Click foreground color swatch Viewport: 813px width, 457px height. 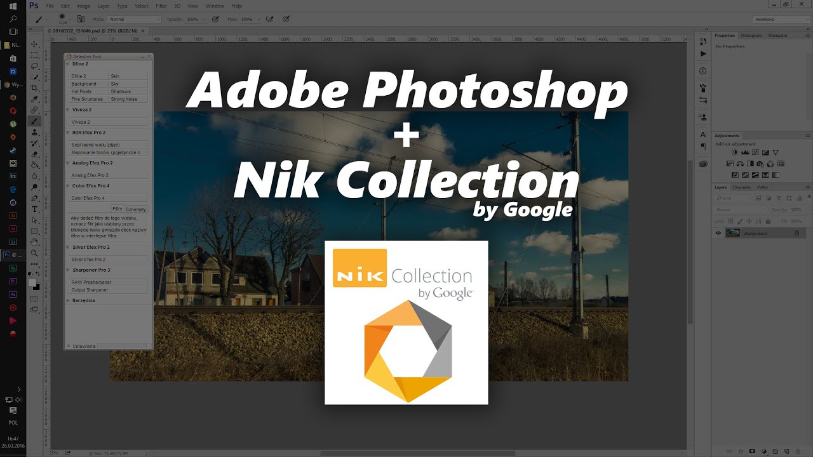(32, 283)
